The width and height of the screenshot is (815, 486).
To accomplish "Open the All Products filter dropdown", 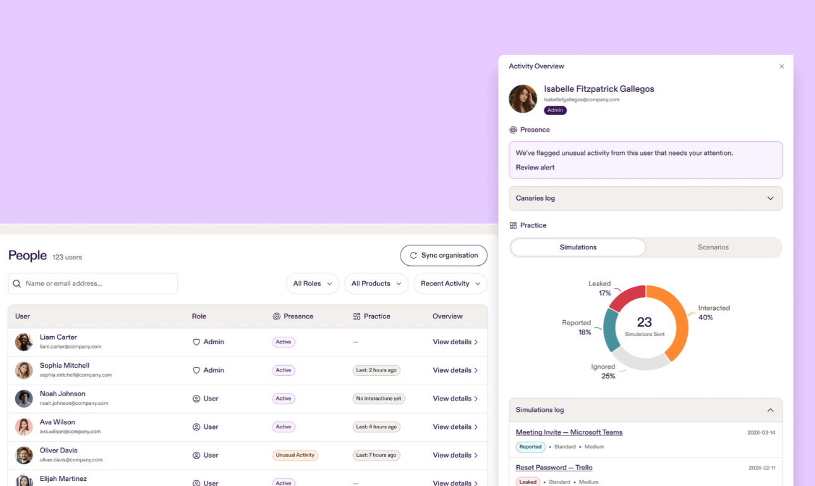I will 376,283.
